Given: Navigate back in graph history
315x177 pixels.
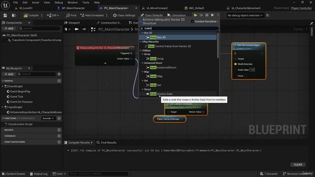Looking at the screenshot, I should [x=77, y=29].
